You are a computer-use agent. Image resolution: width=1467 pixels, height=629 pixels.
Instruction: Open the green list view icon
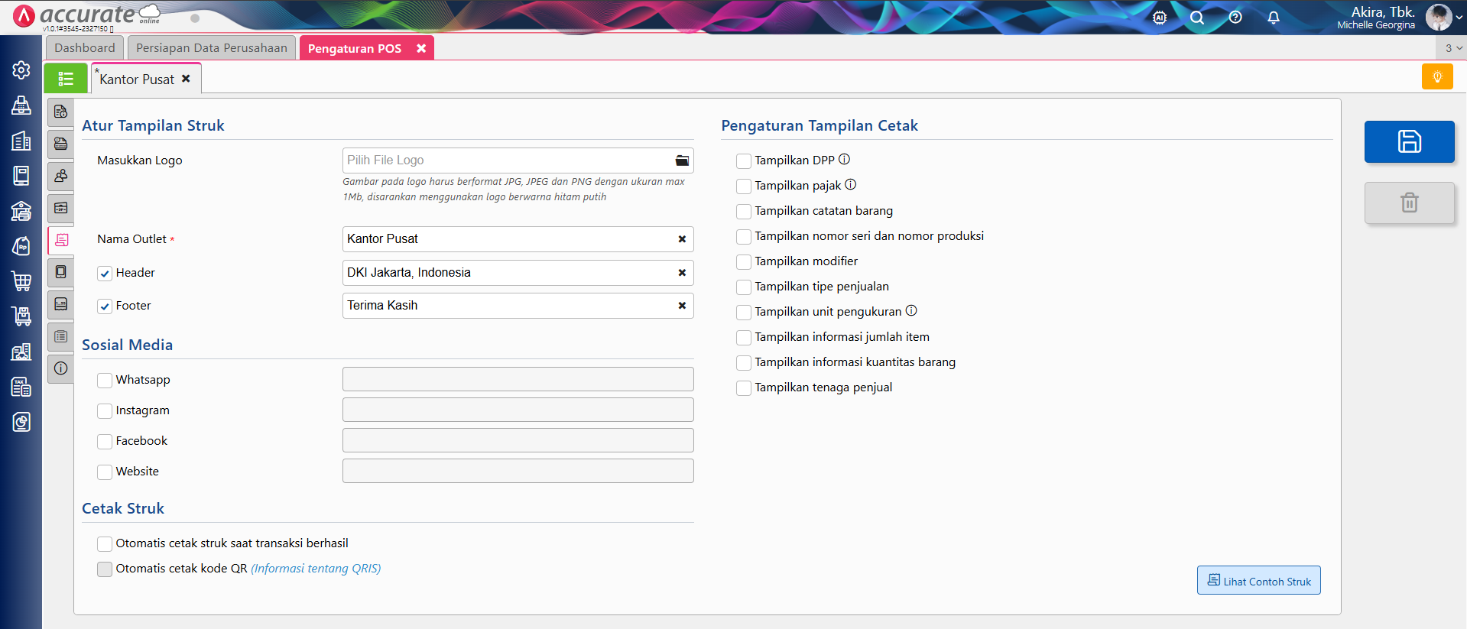(x=66, y=79)
